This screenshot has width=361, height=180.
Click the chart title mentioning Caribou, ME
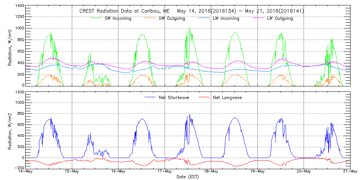(x=192, y=11)
